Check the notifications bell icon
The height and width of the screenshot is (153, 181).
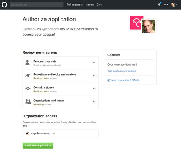coord(159,5)
